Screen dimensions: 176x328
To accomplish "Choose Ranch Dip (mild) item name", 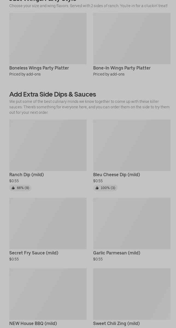I will point(27,175).
